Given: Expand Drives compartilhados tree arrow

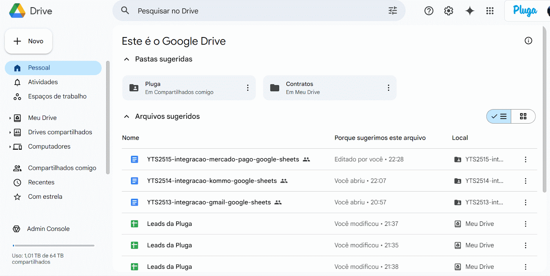Looking at the screenshot, I should pos(10,133).
